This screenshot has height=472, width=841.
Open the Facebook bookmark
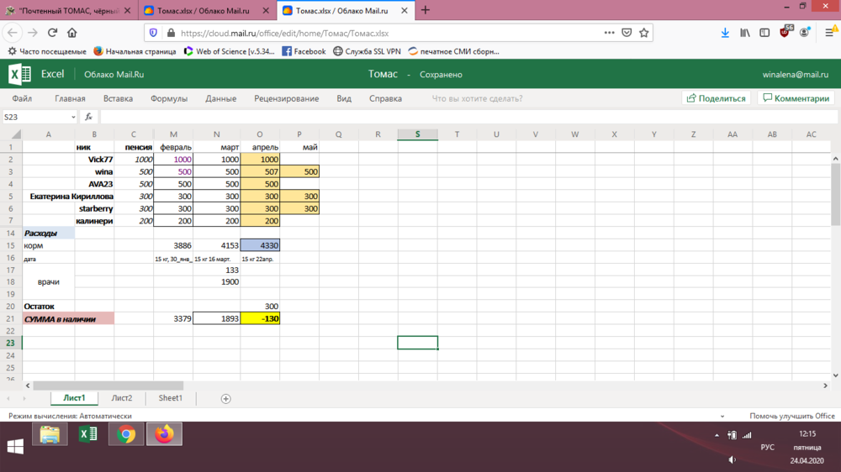(x=304, y=51)
